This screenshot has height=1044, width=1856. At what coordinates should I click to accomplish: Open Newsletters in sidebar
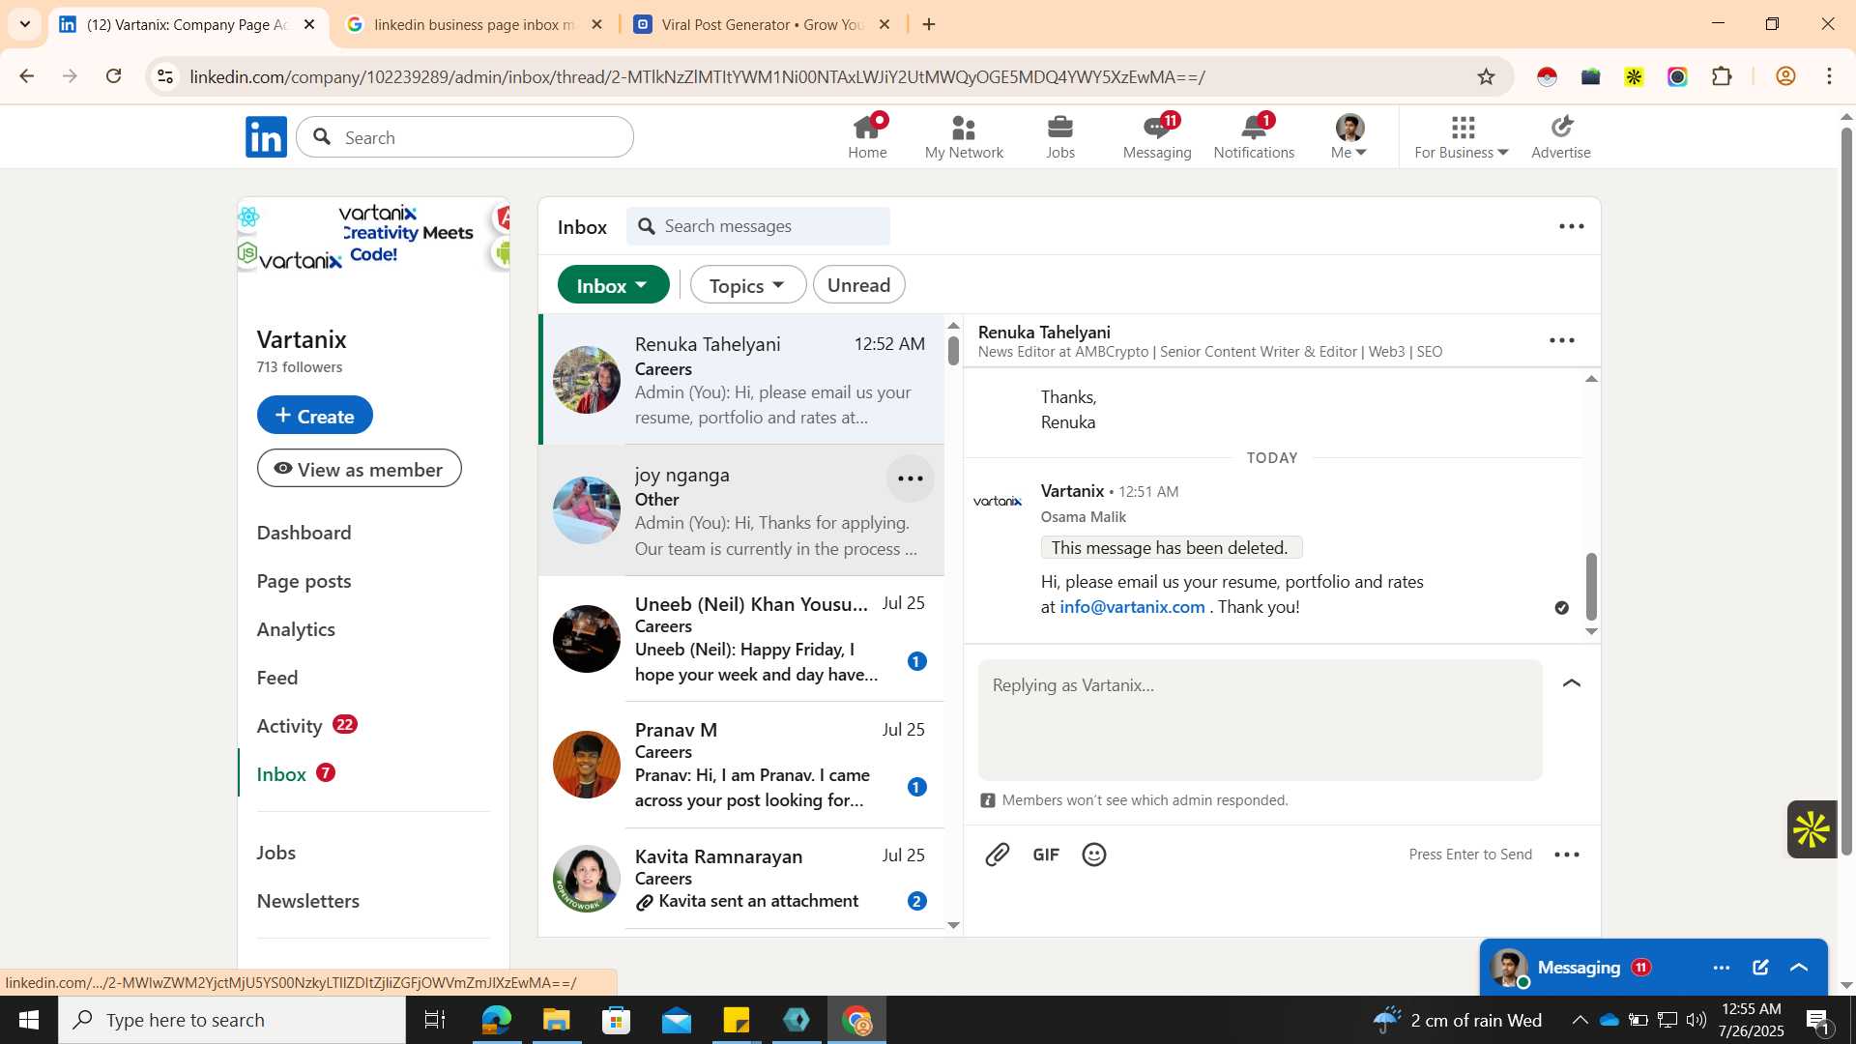pos(307,901)
